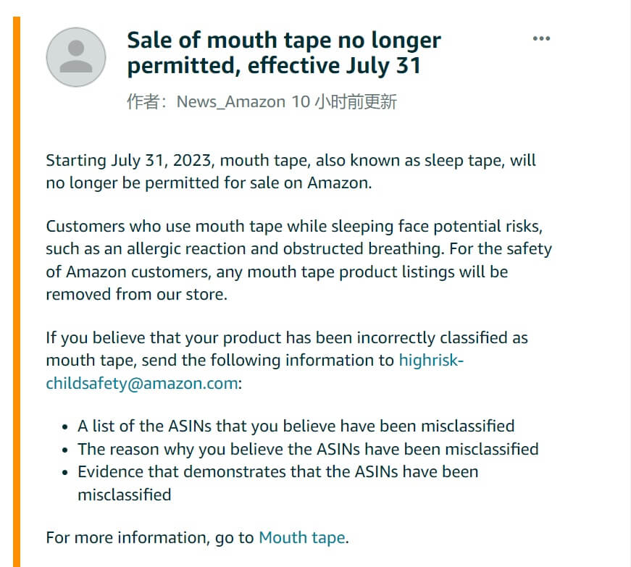The width and height of the screenshot is (631, 567).
Task: Click the bullet dot before 'A list of'
Action: click(65, 427)
